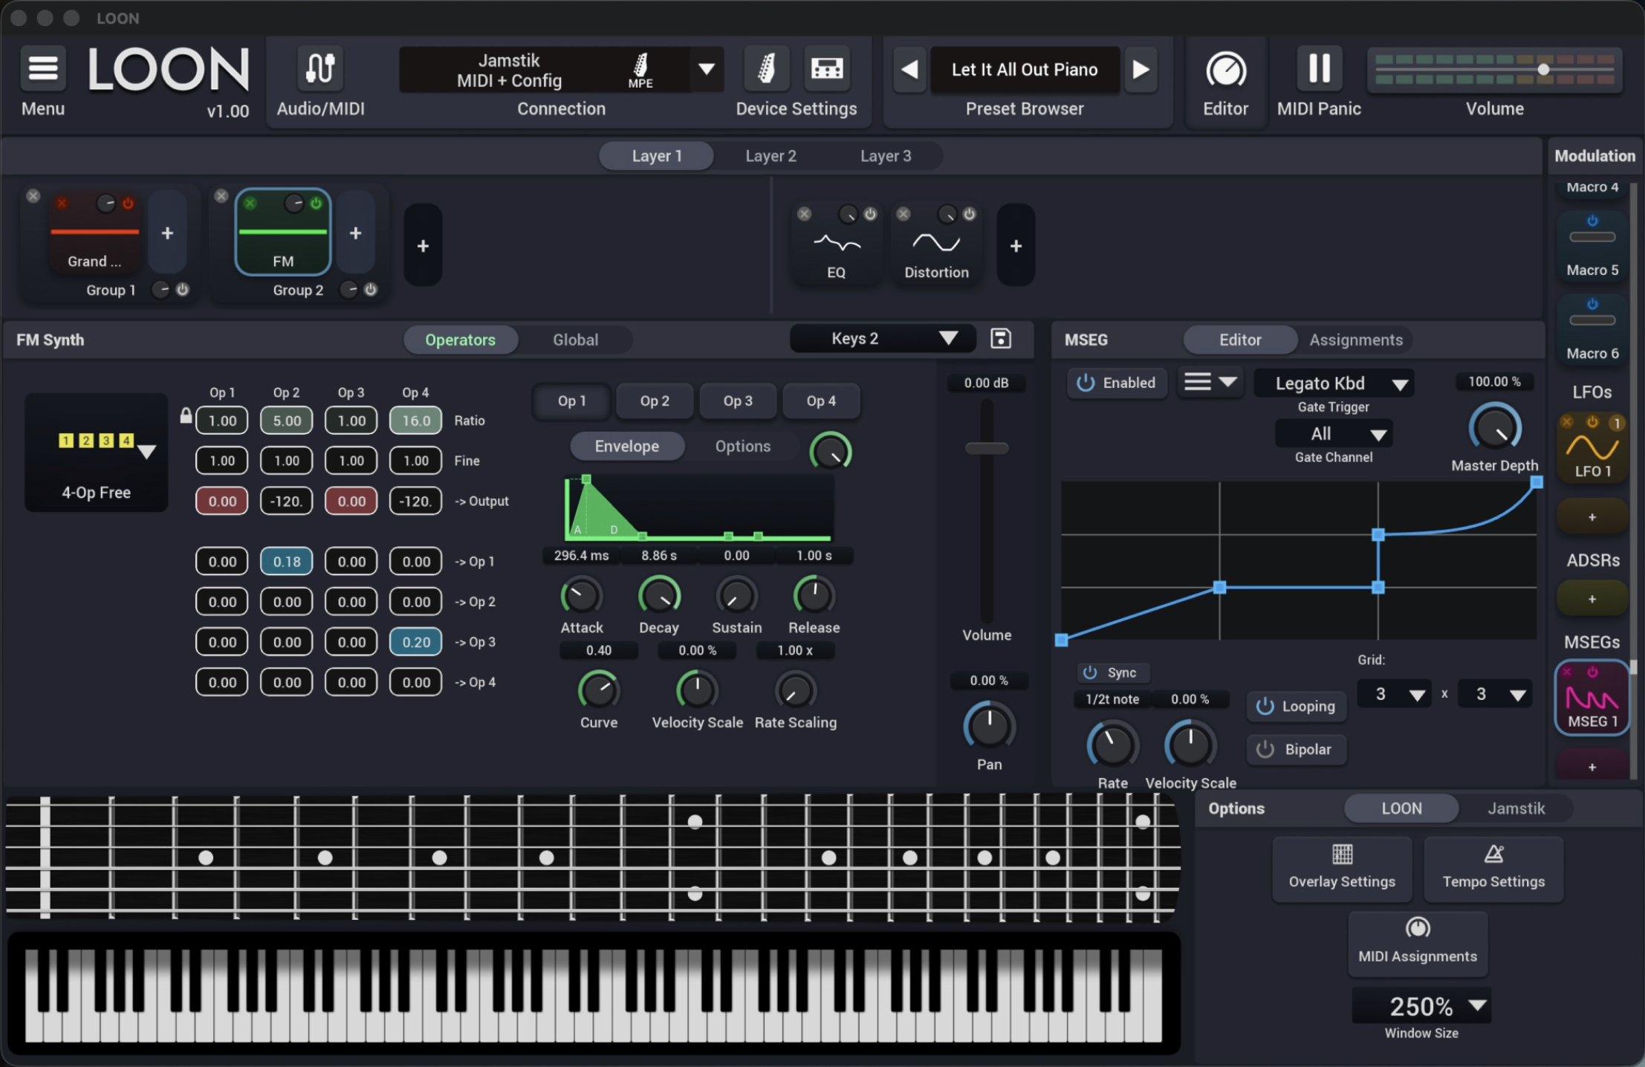
Task: Save the FM Synth preset
Action: pos(1001,339)
